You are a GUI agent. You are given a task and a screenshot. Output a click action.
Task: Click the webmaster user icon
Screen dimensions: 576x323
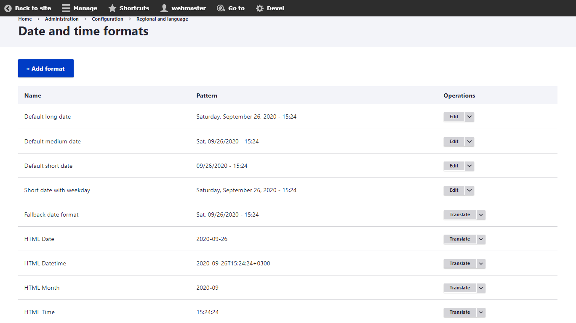point(164,8)
